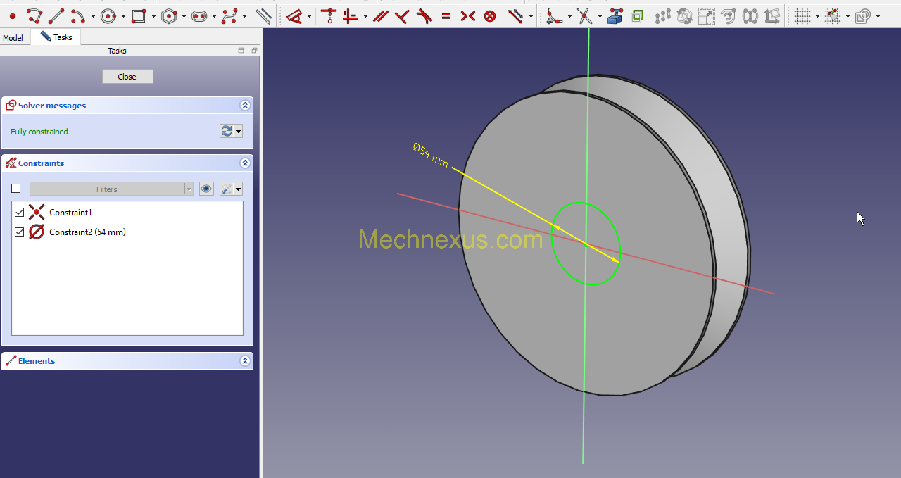Viewport: 901px width, 478px height.
Task: Click the Close button in Tasks
Action: 127,77
